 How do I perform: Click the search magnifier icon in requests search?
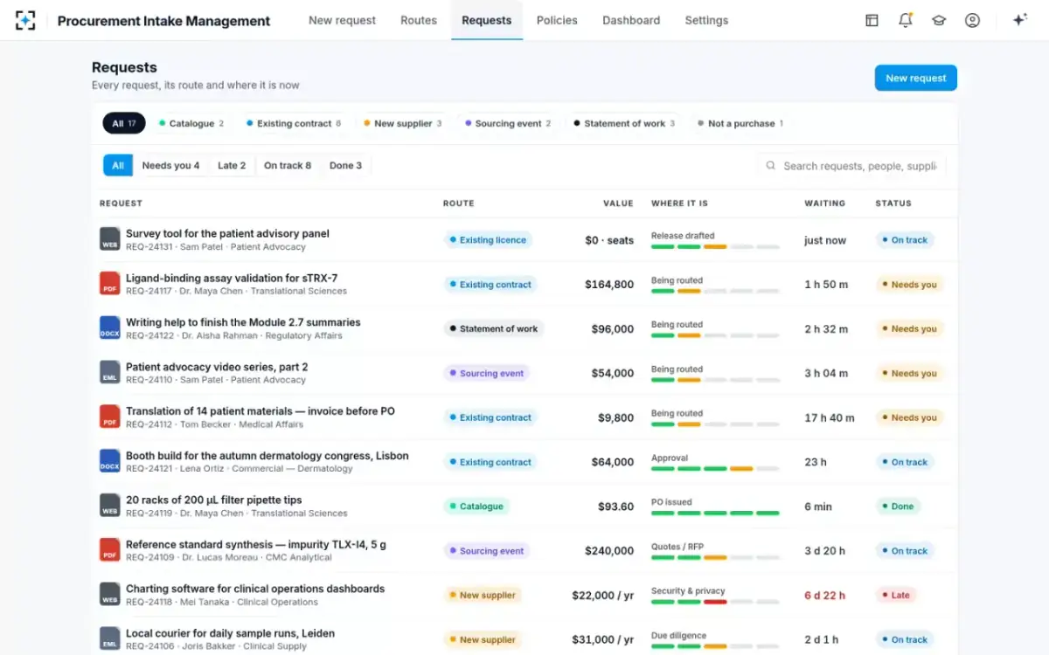[x=771, y=166]
